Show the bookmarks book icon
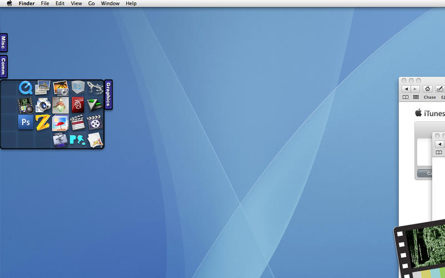The width and height of the screenshot is (445, 278). coord(406,97)
